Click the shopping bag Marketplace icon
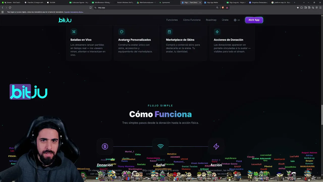323x182 pixels. [169, 32]
